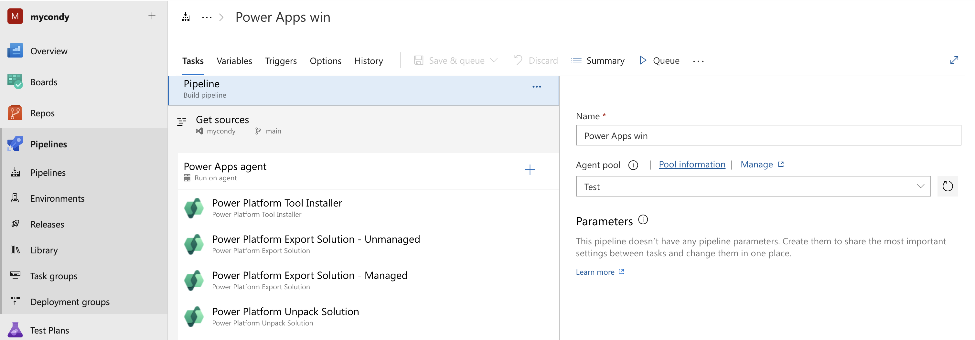This screenshot has height=340, width=975.
Task: Switch to the Tasks tab
Action: click(193, 61)
